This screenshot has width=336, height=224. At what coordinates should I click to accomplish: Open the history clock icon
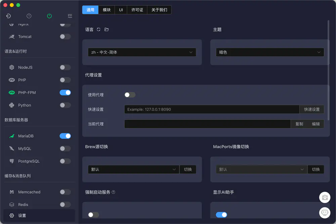coord(29,16)
